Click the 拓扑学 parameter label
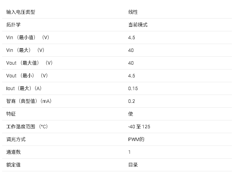235x172 pixels. (13, 25)
